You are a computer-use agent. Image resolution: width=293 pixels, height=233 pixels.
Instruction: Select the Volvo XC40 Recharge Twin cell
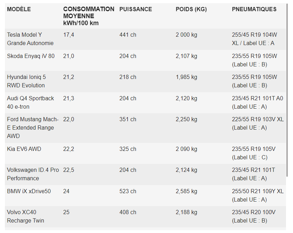tap(25, 216)
